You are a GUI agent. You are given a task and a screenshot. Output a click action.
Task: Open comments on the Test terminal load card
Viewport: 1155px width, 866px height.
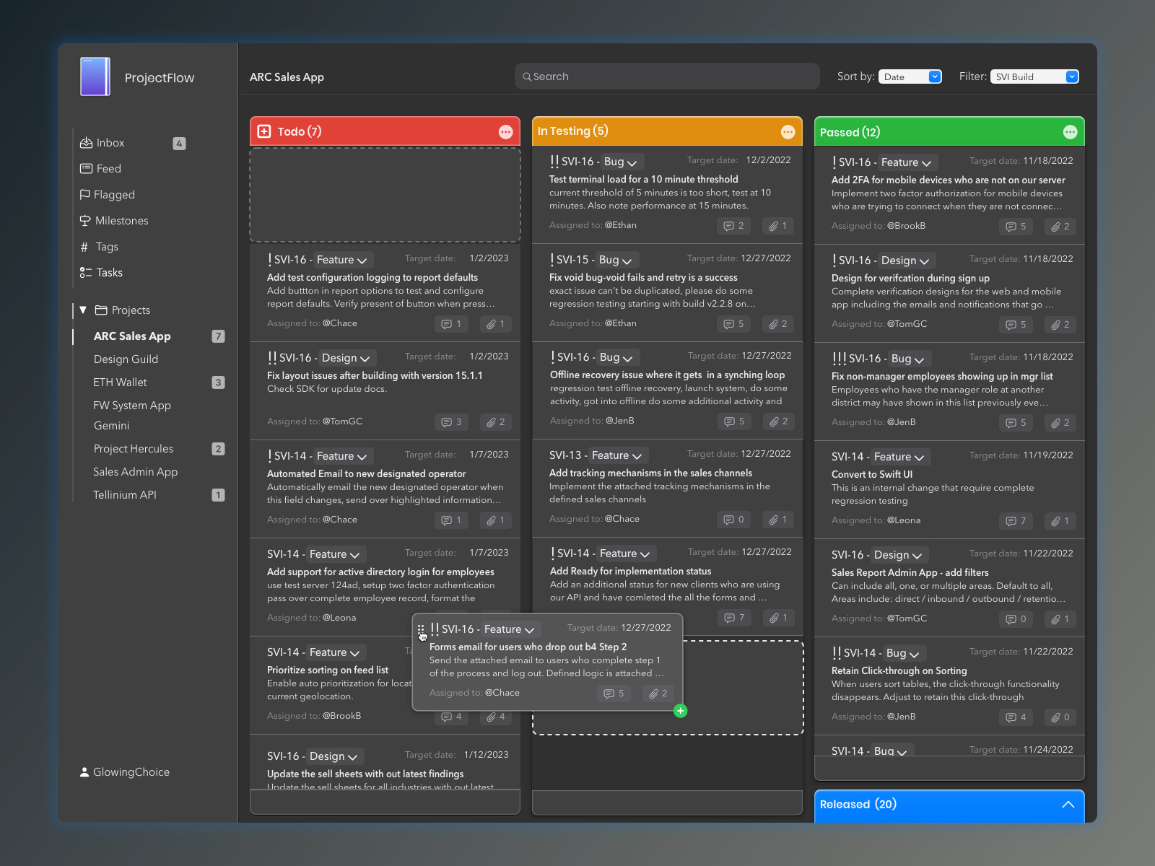point(733,226)
